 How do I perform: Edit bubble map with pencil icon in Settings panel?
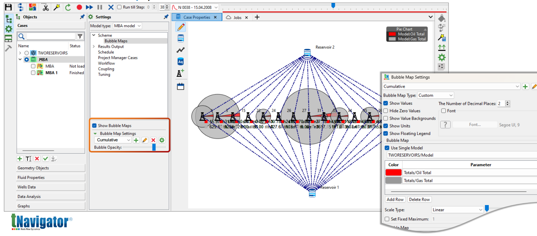(x=145, y=140)
